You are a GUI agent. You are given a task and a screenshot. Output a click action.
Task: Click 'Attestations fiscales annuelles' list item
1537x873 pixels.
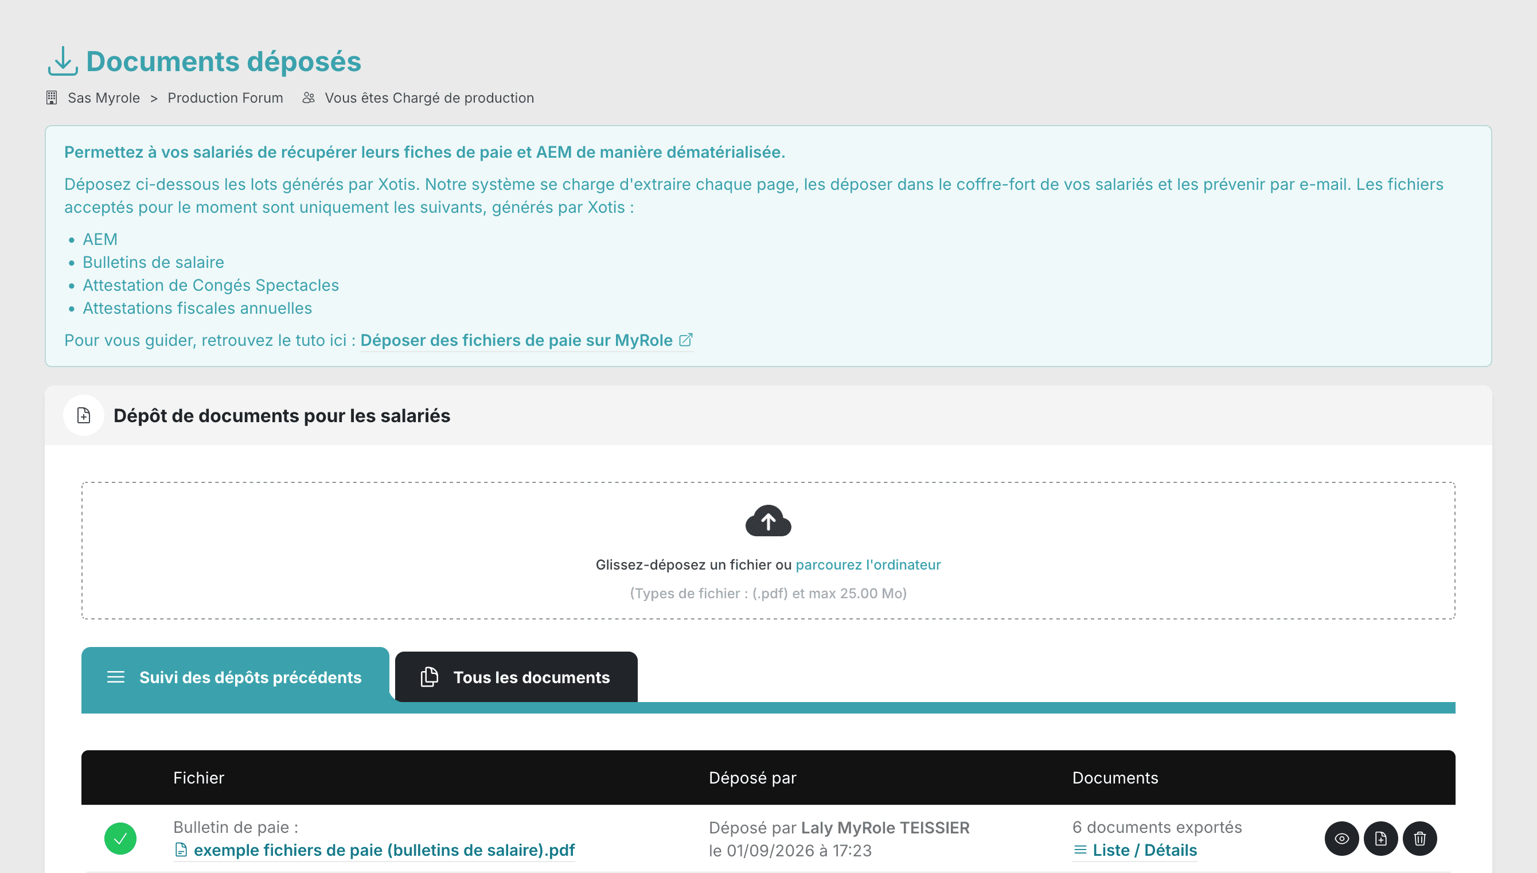tap(197, 307)
